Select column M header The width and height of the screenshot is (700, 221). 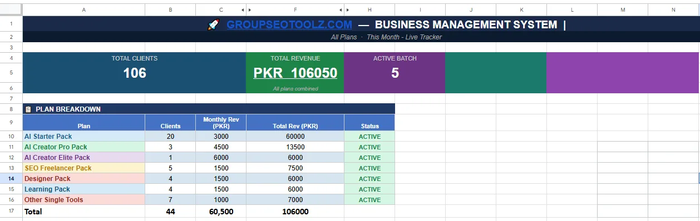coord(623,10)
